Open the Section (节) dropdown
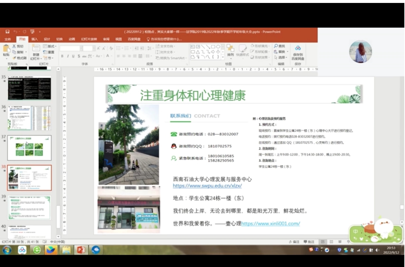405x267 pixels. pyautogui.click(x=48, y=58)
